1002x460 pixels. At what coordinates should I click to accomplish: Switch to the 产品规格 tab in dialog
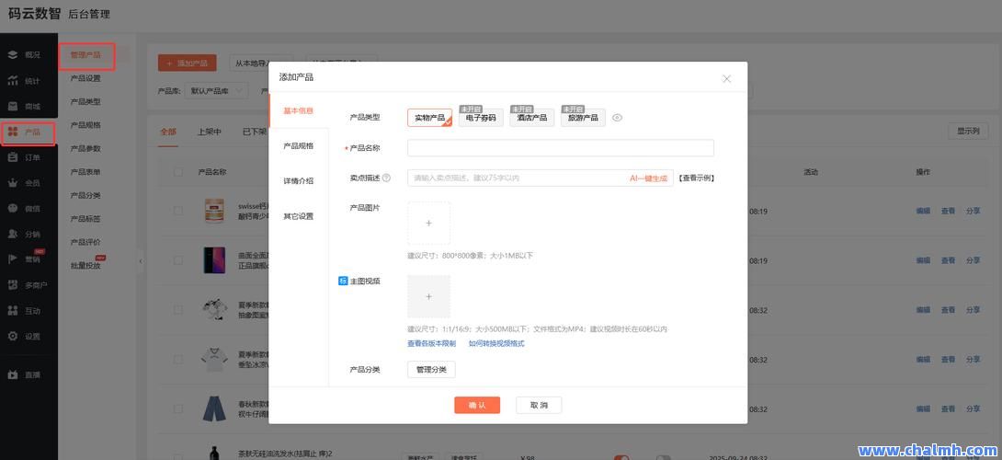[298, 146]
